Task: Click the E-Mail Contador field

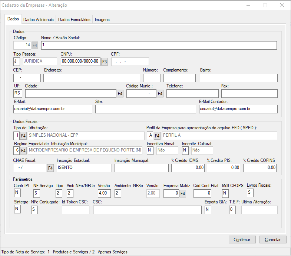Action: tap(238, 109)
